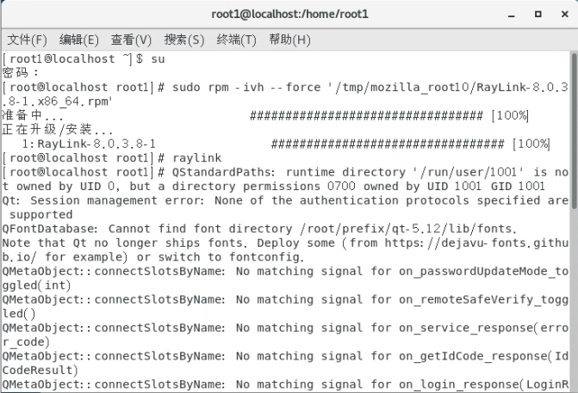Click the 'on_passwordUpdateMode_to' warning line

point(285,271)
